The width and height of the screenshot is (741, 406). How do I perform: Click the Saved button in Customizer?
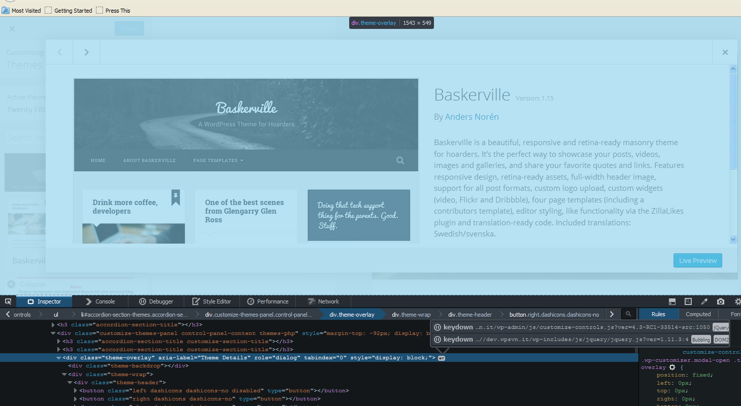(x=129, y=28)
